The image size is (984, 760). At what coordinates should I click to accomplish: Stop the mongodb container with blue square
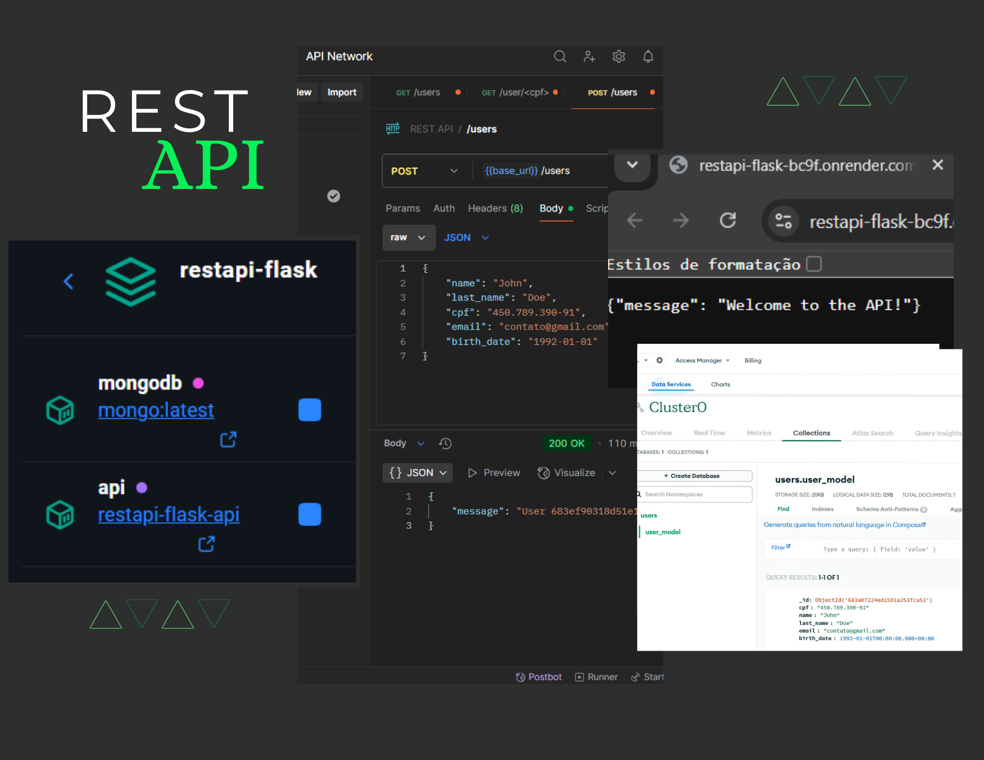pos(309,410)
